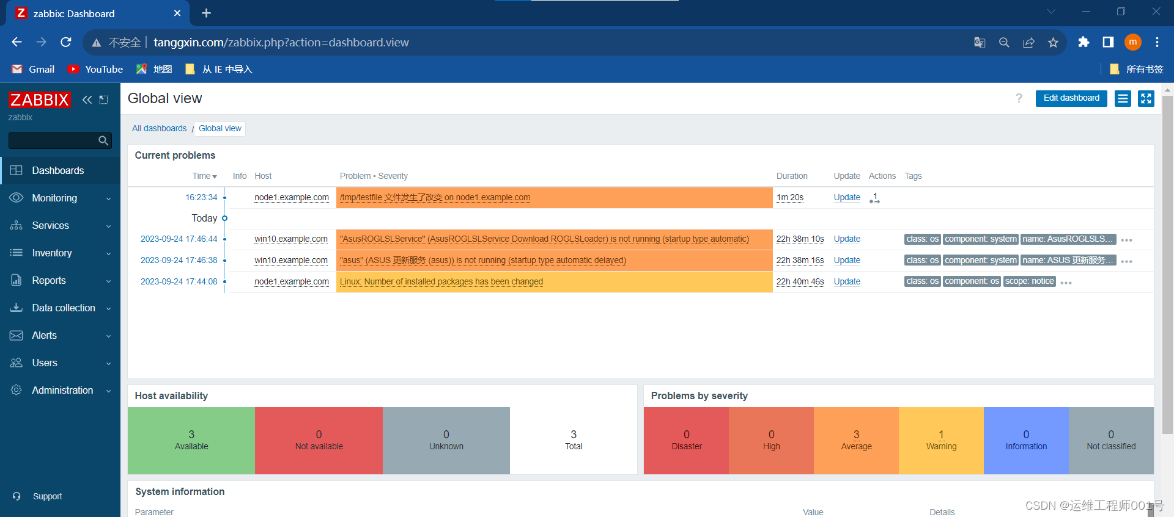Click the class: os tag on AsusROGLSLService row
This screenshot has height=517, width=1174.
point(922,239)
